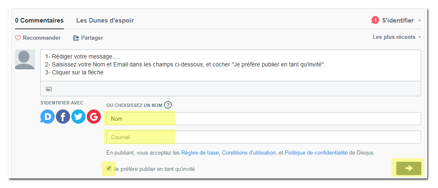
Task: Sign in with the Facebook icon
Action: pos(63,117)
